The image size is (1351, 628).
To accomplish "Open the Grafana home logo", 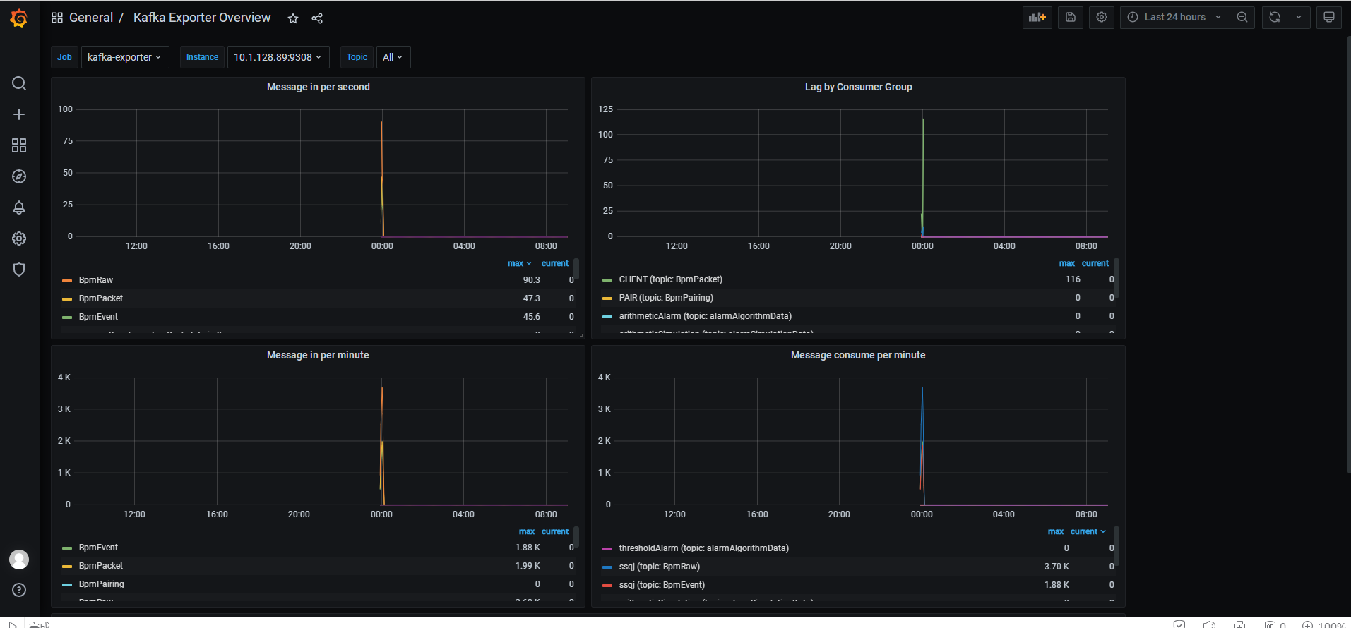I will pos(19,18).
